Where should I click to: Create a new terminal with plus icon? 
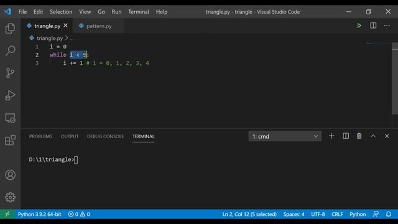(x=331, y=136)
